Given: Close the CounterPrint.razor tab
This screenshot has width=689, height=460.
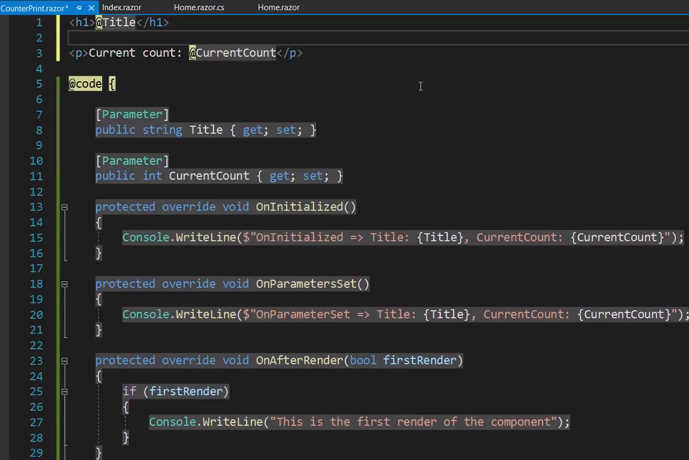Looking at the screenshot, I should pos(91,8).
